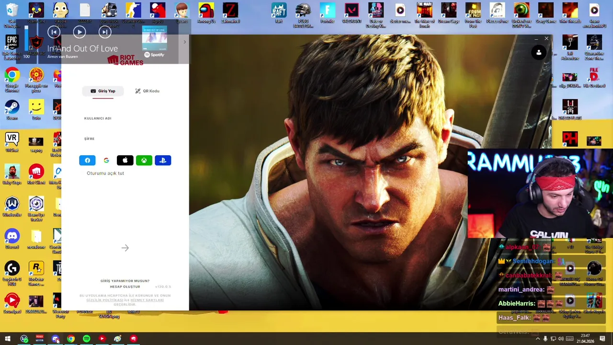
Task: Open the Google Chrome desktop icon
Action: (x=12, y=80)
